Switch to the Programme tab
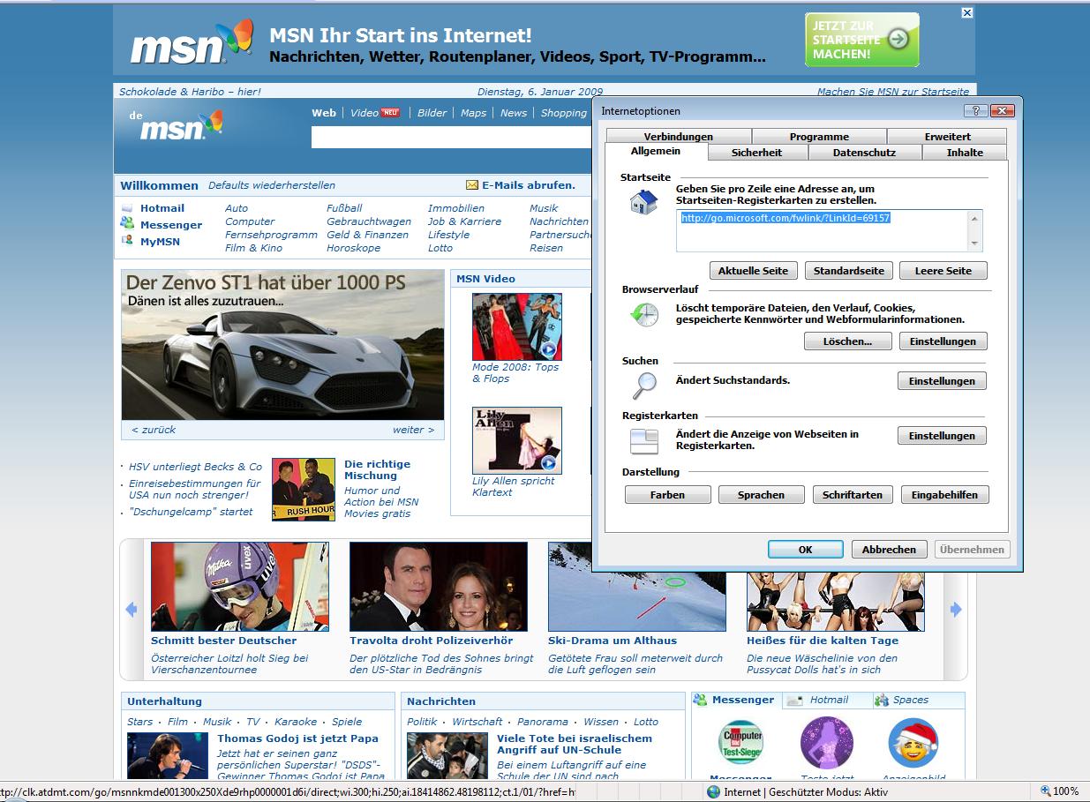This screenshot has width=1090, height=802. click(x=819, y=137)
